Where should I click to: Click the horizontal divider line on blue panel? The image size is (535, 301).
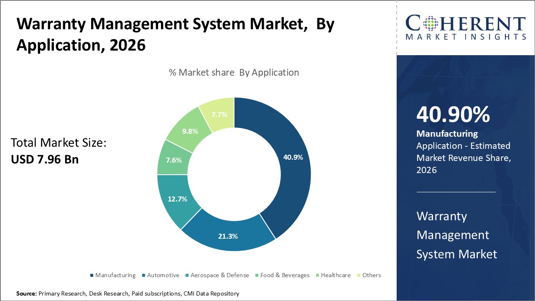tap(456, 193)
